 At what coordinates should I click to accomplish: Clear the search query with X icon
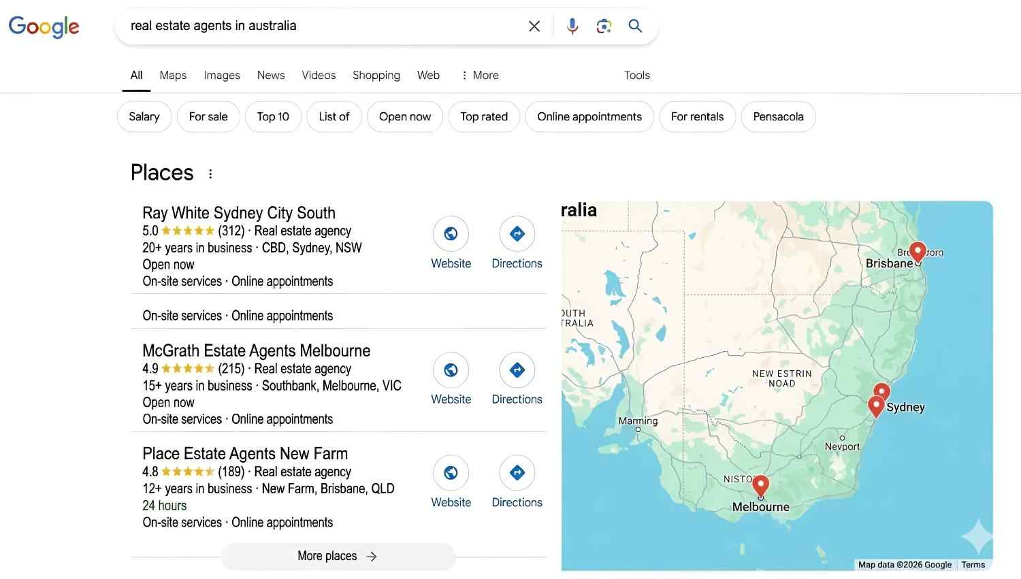coord(534,26)
